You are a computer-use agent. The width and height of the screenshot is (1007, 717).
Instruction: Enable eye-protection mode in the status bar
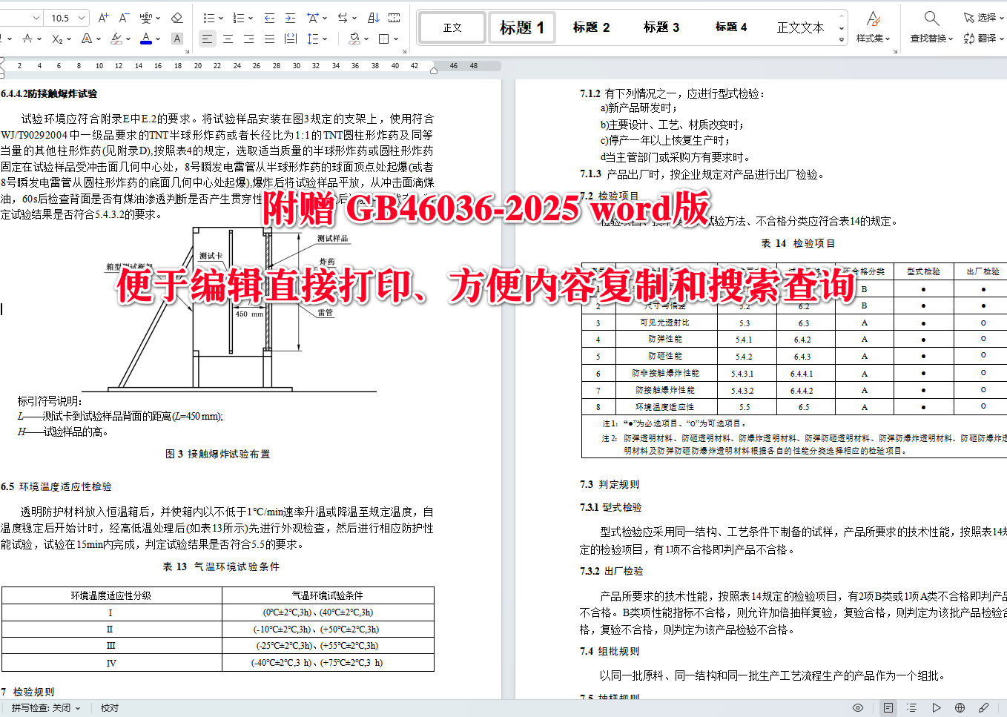(x=858, y=707)
